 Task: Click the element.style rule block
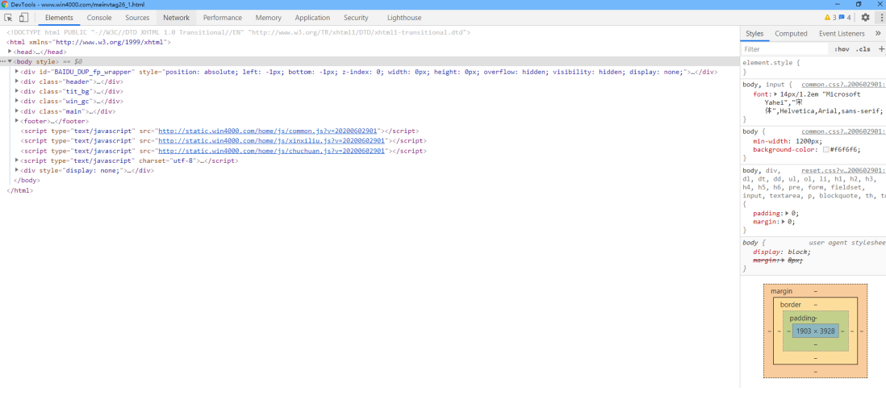click(813, 67)
